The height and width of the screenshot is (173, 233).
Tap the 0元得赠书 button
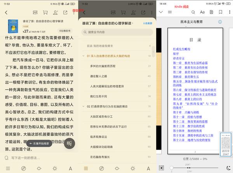pyautogui.click(x=65, y=31)
